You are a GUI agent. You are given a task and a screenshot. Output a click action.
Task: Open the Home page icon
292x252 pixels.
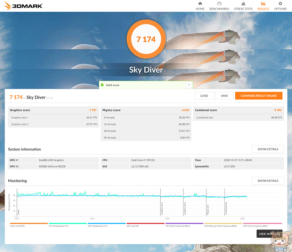(200, 3)
